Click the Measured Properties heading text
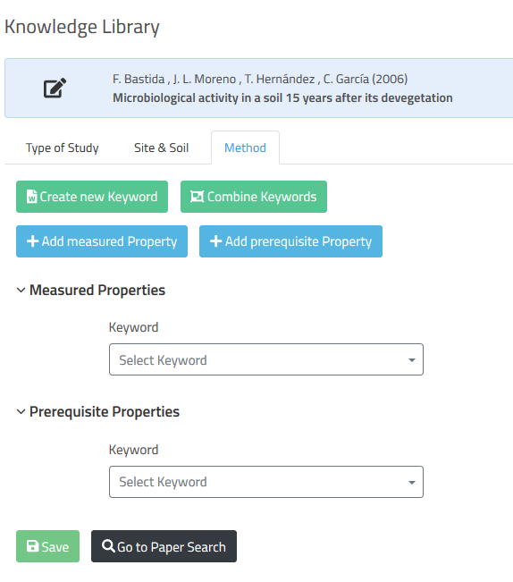 97,291
